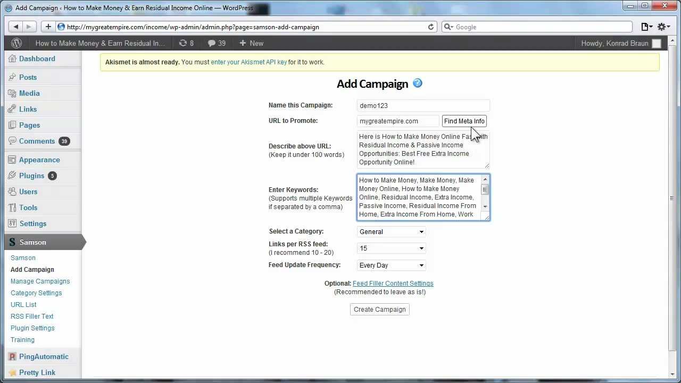Open Plugin Settings submenu link
Image resolution: width=681 pixels, height=383 pixels.
click(32, 328)
